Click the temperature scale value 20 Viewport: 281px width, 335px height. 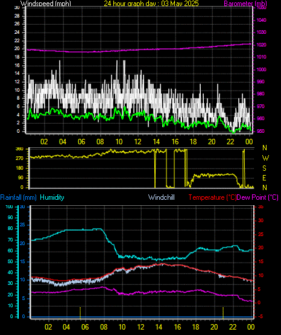(260, 248)
